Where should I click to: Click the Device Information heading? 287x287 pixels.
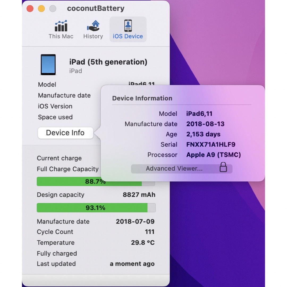[x=142, y=98]
